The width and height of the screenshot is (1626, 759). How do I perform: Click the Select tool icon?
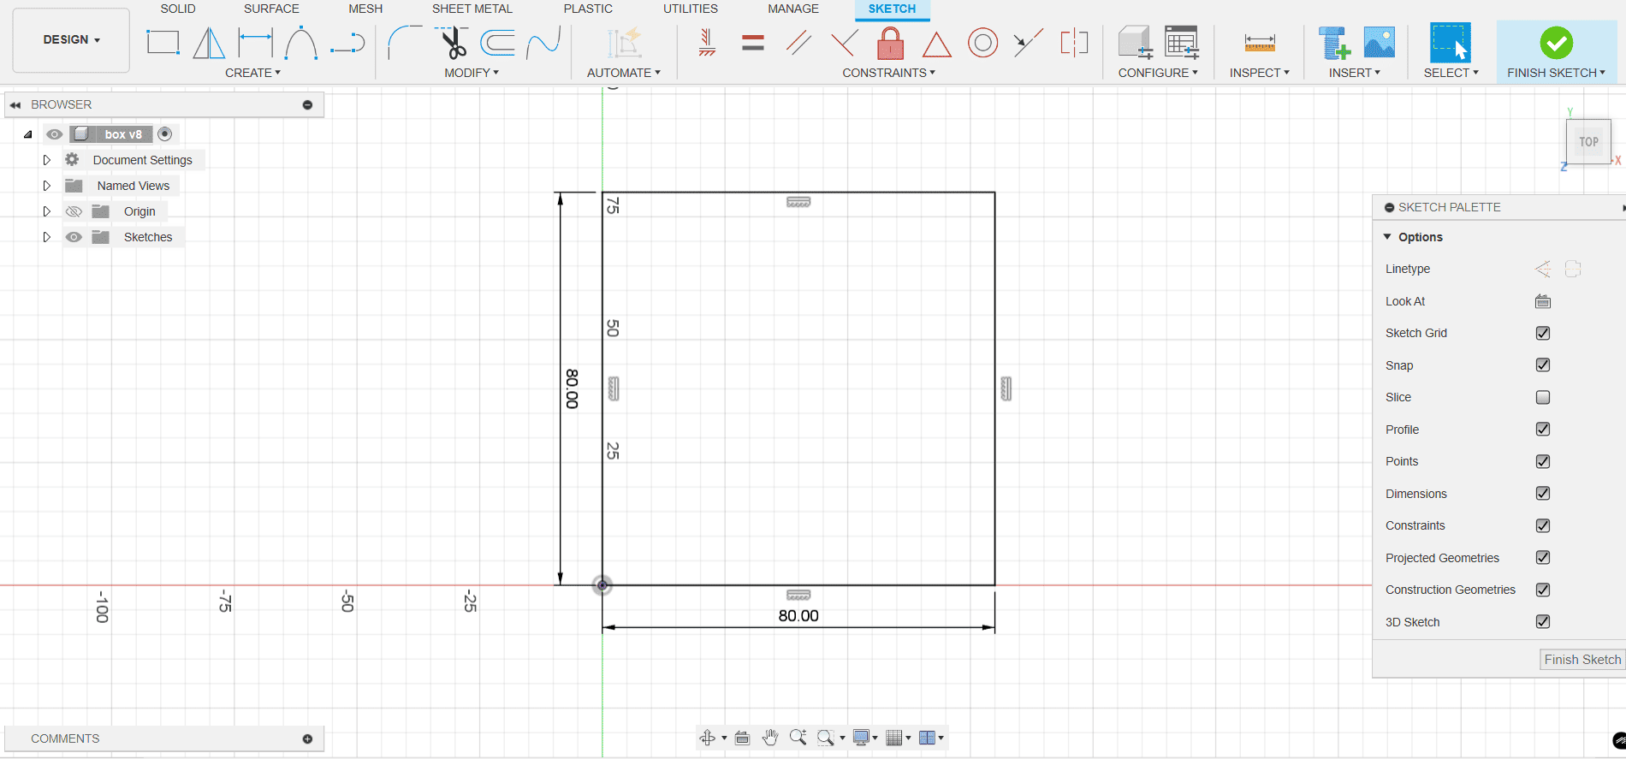(x=1451, y=42)
